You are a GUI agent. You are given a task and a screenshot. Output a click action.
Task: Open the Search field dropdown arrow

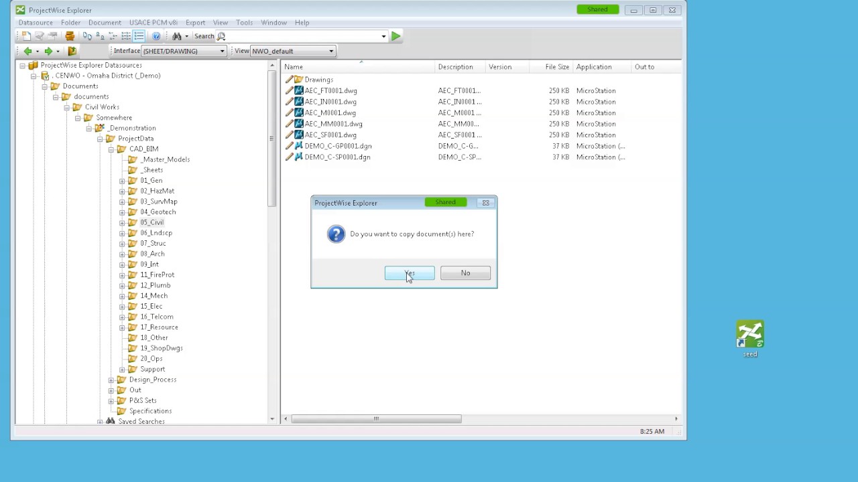(383, 36)
